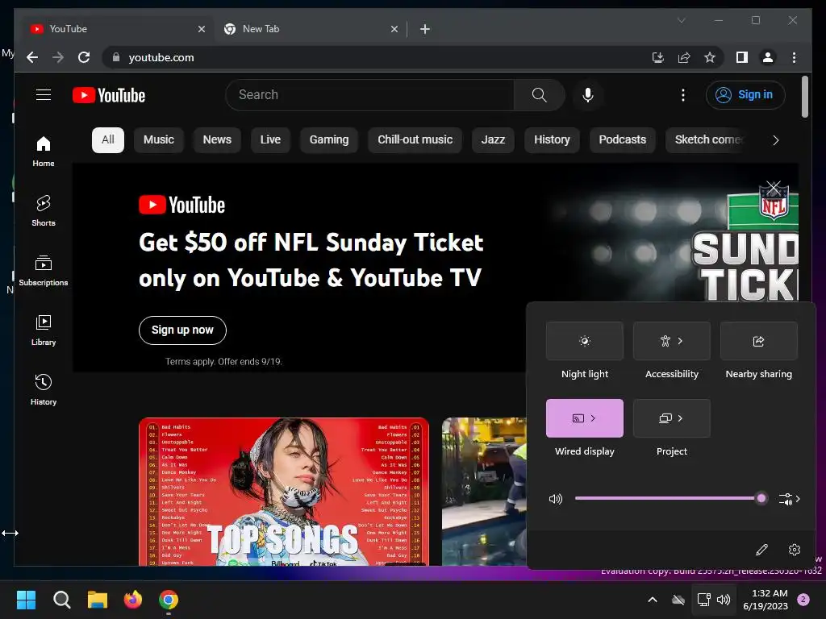Reload the YouTube page
The height and width of the screenshot is (619, 826).
[x=84, y=57]
